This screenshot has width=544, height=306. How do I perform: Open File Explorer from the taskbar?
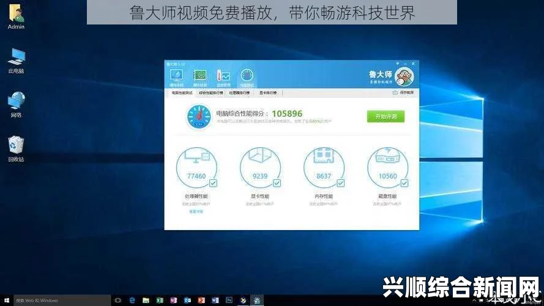pos(146,300)
